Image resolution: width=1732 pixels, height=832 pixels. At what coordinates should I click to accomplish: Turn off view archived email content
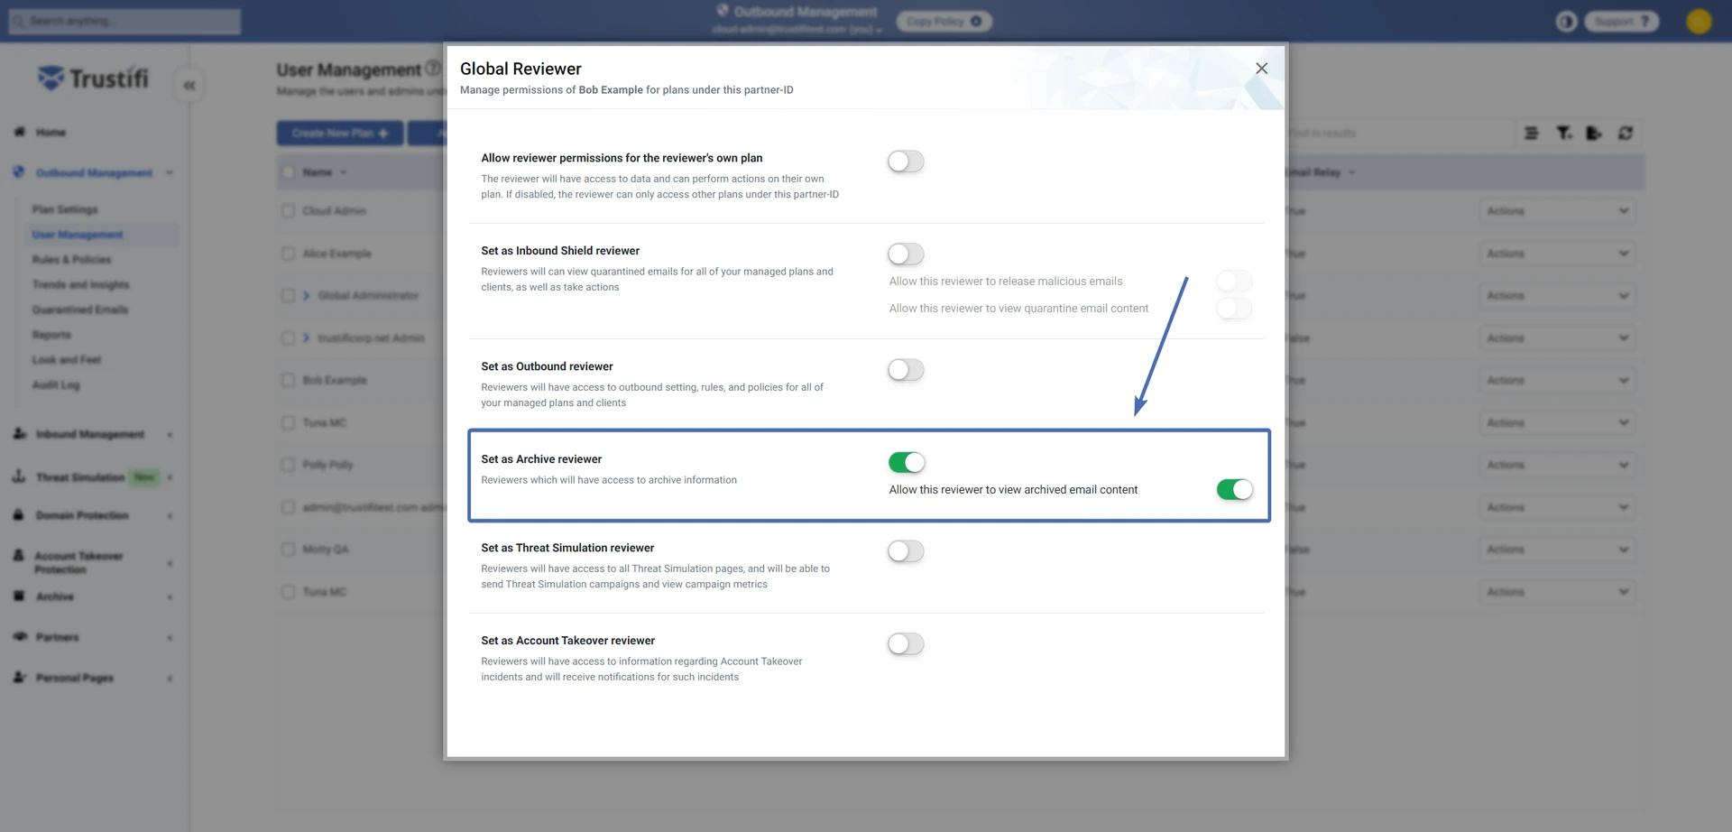1233,490
